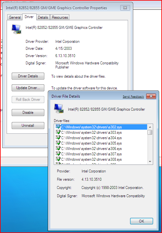Screen dimensions: 162x233
Task: Click the display adapter icon in Properties window
Action: [x=17, y=29]
